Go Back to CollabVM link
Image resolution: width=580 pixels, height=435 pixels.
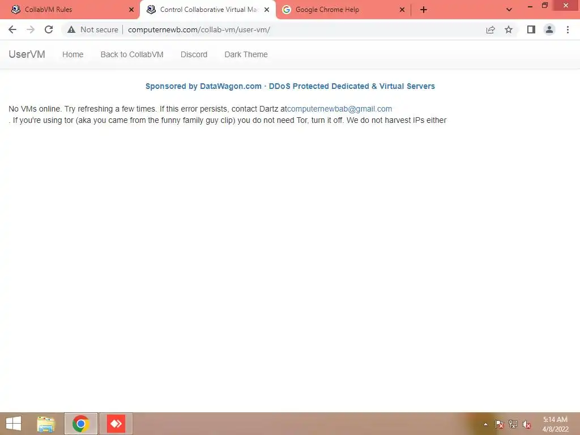(x=132, y=54)
